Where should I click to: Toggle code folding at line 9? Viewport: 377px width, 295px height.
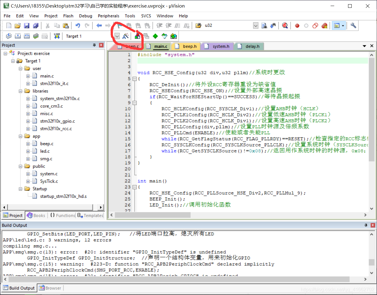pyautogui.click(x=135, y=103)
